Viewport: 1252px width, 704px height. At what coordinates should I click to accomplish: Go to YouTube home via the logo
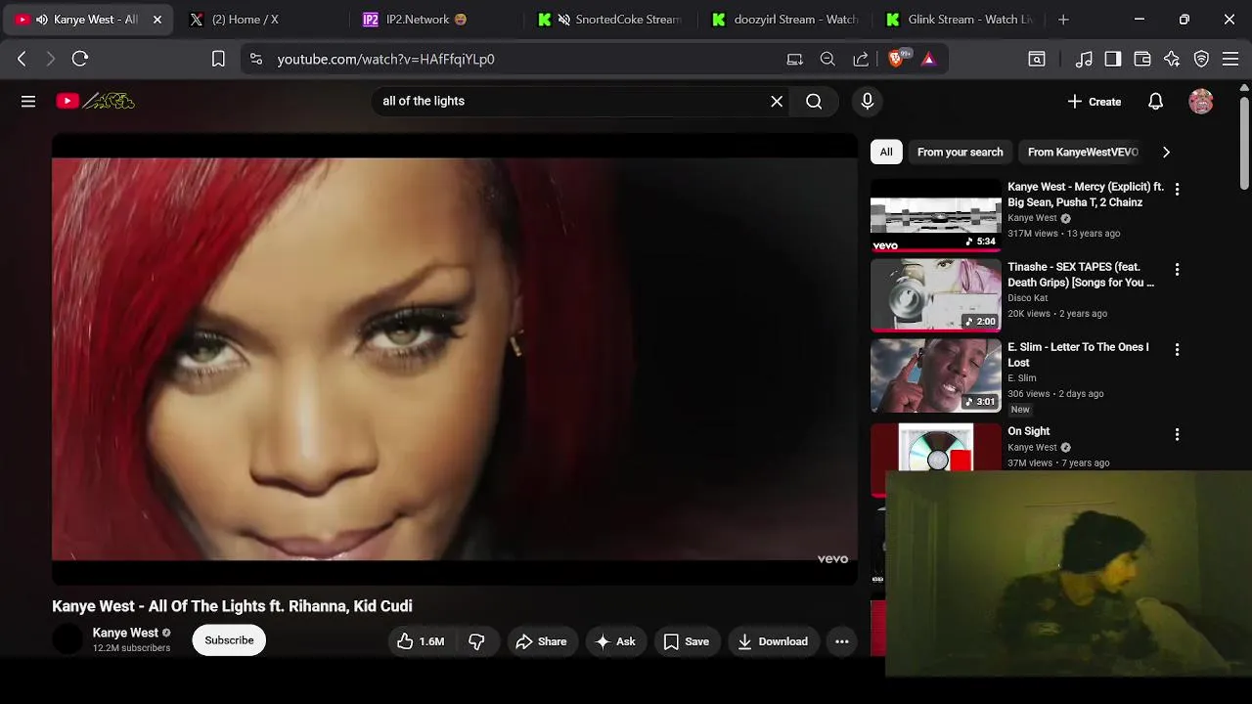coord(95,101)
